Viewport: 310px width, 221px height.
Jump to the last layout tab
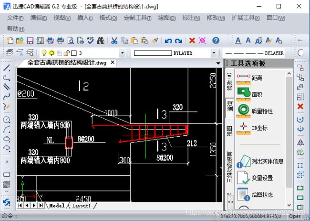coord(41,205)
